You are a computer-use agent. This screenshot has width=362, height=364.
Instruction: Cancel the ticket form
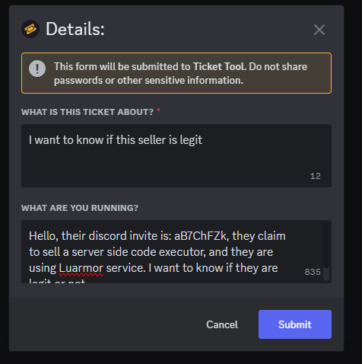[222, 324]
